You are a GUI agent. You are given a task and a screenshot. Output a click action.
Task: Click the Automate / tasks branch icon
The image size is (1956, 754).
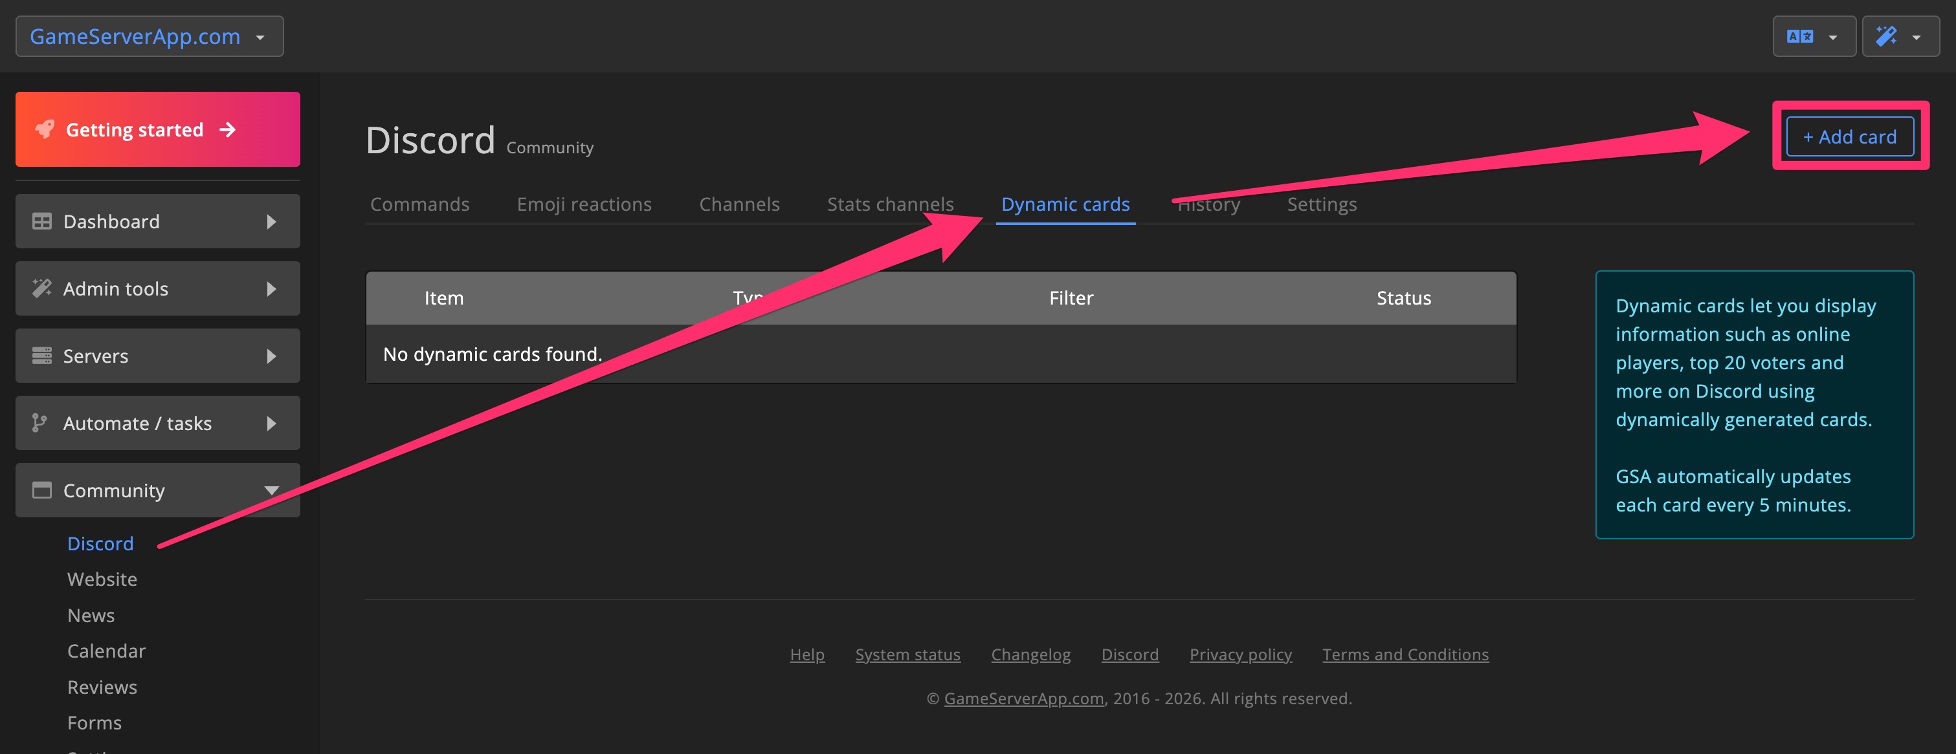coord(39,422)
